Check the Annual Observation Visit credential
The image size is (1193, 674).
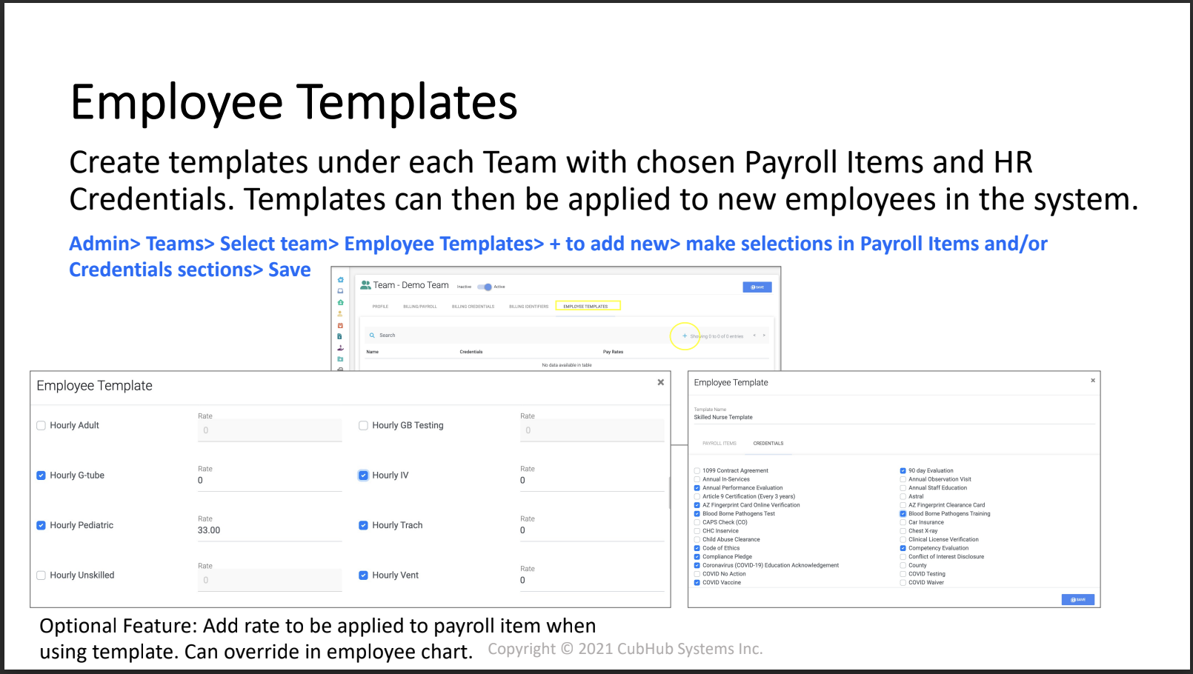click(x=903, y=479)
